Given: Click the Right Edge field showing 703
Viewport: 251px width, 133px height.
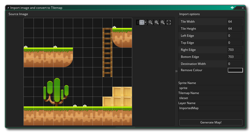Looking at the screenshot, I should pyautogui.click(x=235, y=50).
